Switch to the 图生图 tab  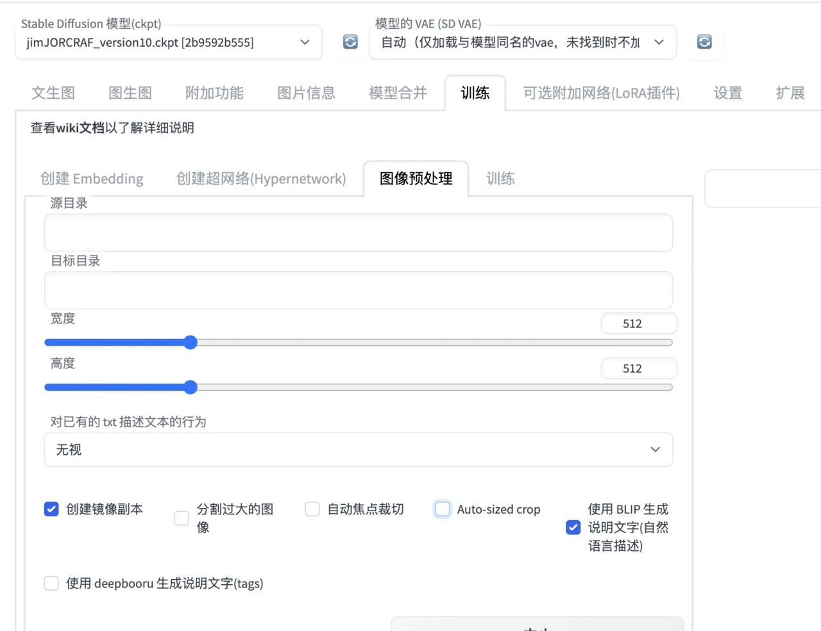click(x=130, y=93)
